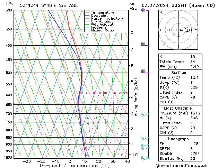This screenshot has width=218, height=168.
Task: Click the PW (cm) value 2.49
Action: (193, 67)
